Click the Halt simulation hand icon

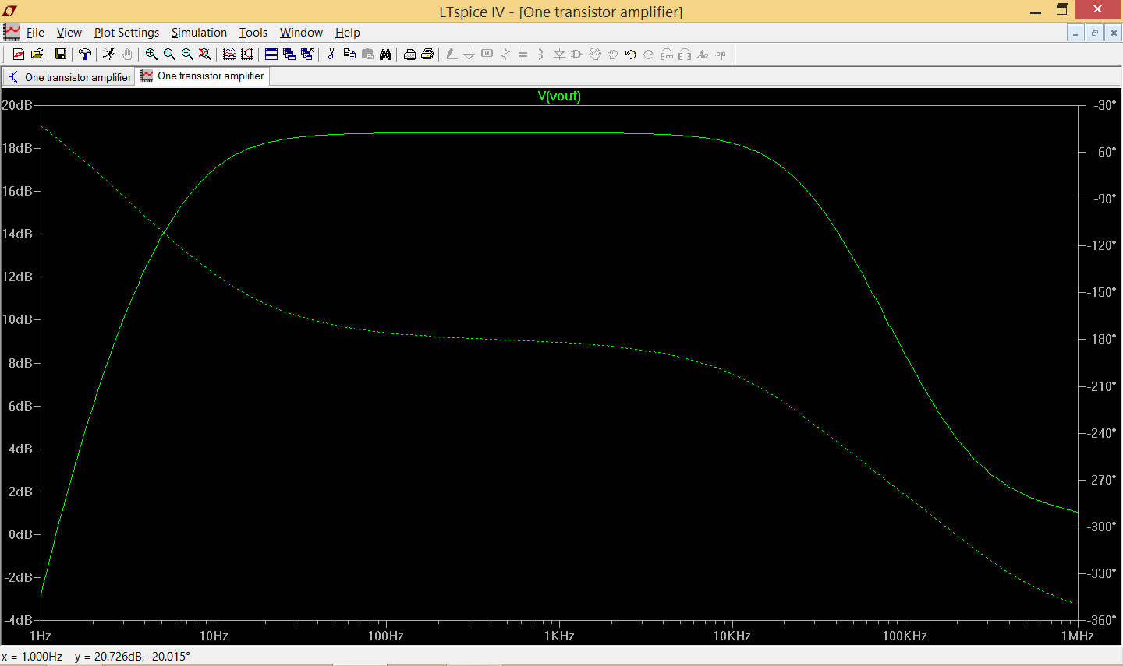(127, 54)
